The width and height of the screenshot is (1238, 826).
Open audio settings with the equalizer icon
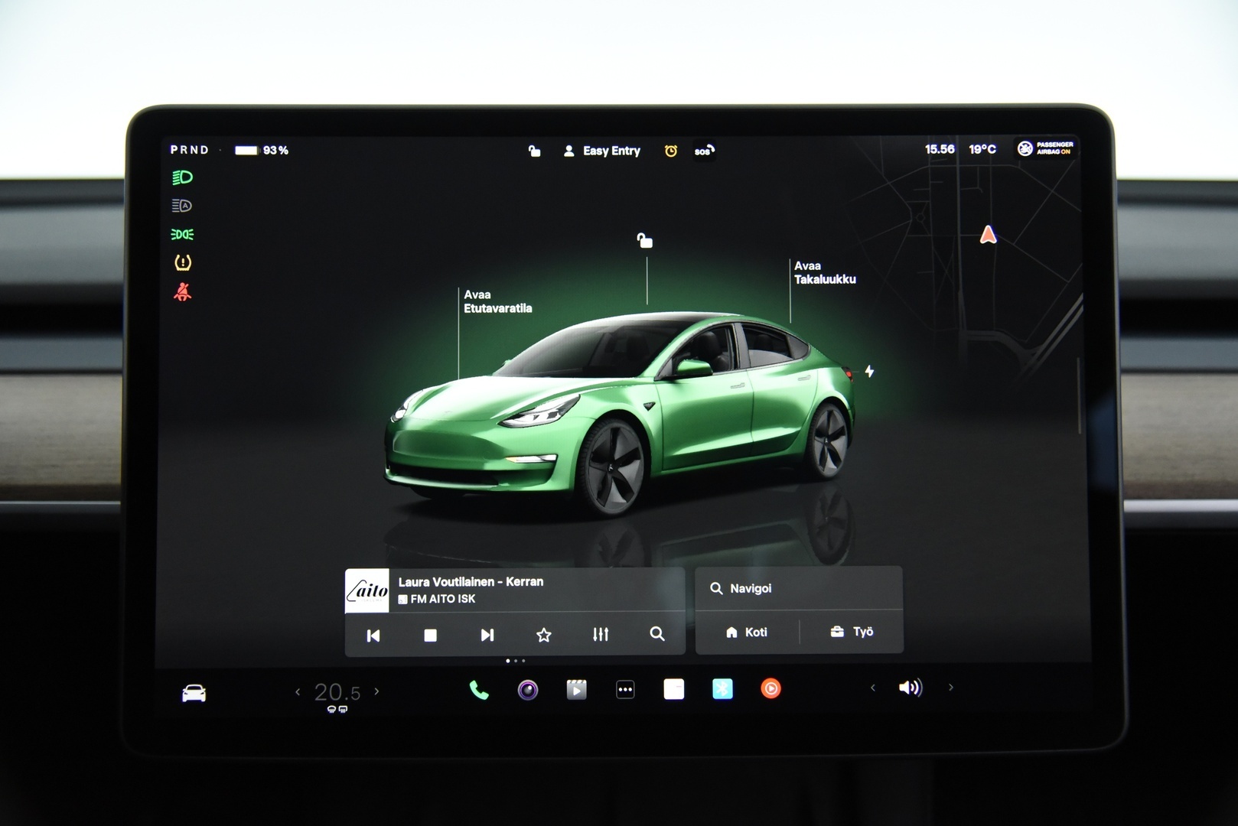click(601, 634)
